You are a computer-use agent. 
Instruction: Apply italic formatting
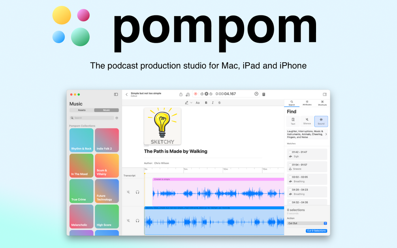(213, 103)
